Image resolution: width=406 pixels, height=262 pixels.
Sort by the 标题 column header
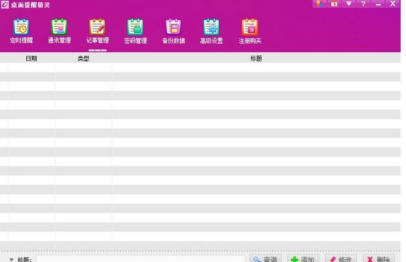256,58
